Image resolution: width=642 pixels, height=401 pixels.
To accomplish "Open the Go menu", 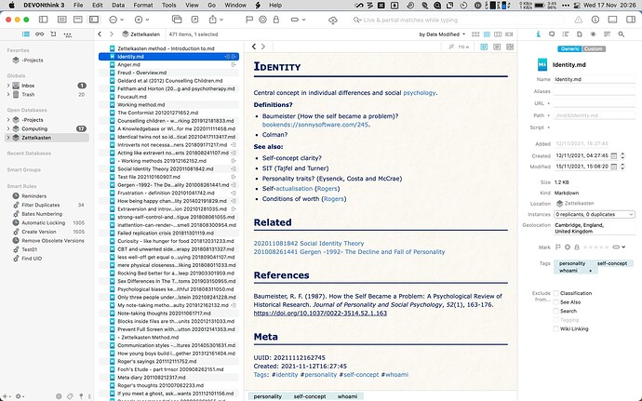I will 211,6.
